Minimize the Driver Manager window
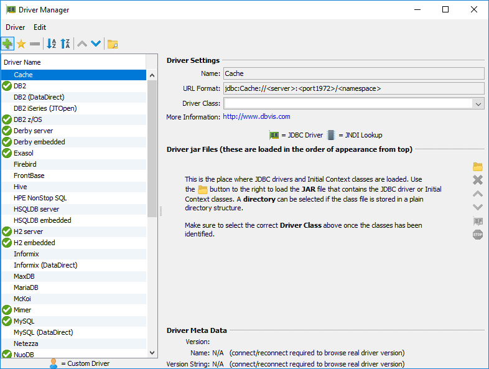The image size is (489, 369). tap(417, 10)
